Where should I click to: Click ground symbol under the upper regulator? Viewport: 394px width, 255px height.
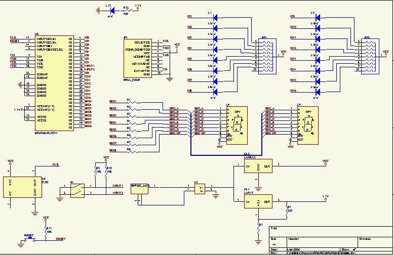tap(258, 189)
